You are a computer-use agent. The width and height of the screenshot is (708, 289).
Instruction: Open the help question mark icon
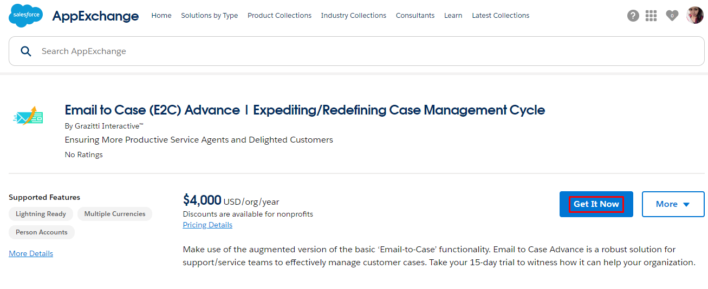click(x=633, y=16)
